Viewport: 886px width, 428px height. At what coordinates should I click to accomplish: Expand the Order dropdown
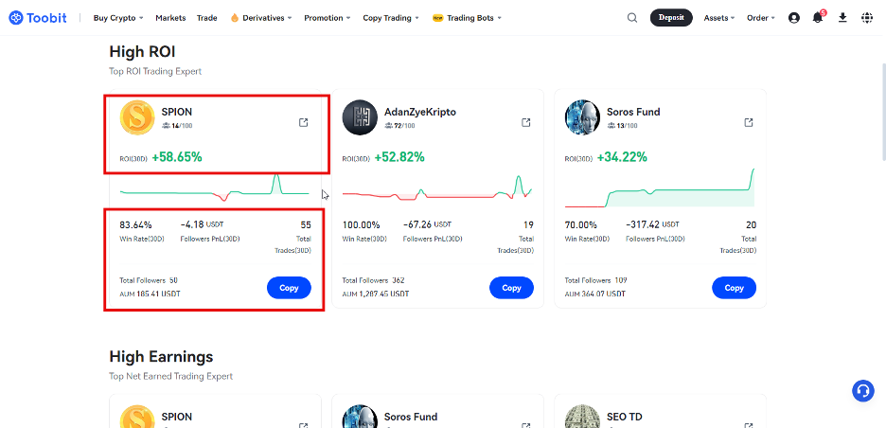click(x=760, y=18)
